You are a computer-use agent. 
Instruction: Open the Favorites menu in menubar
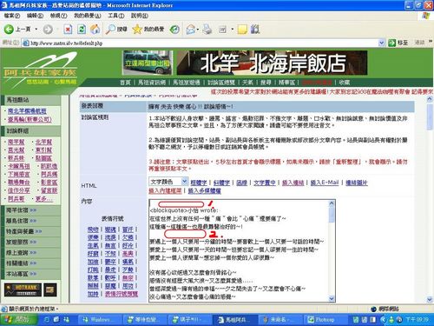click(88, 16)
